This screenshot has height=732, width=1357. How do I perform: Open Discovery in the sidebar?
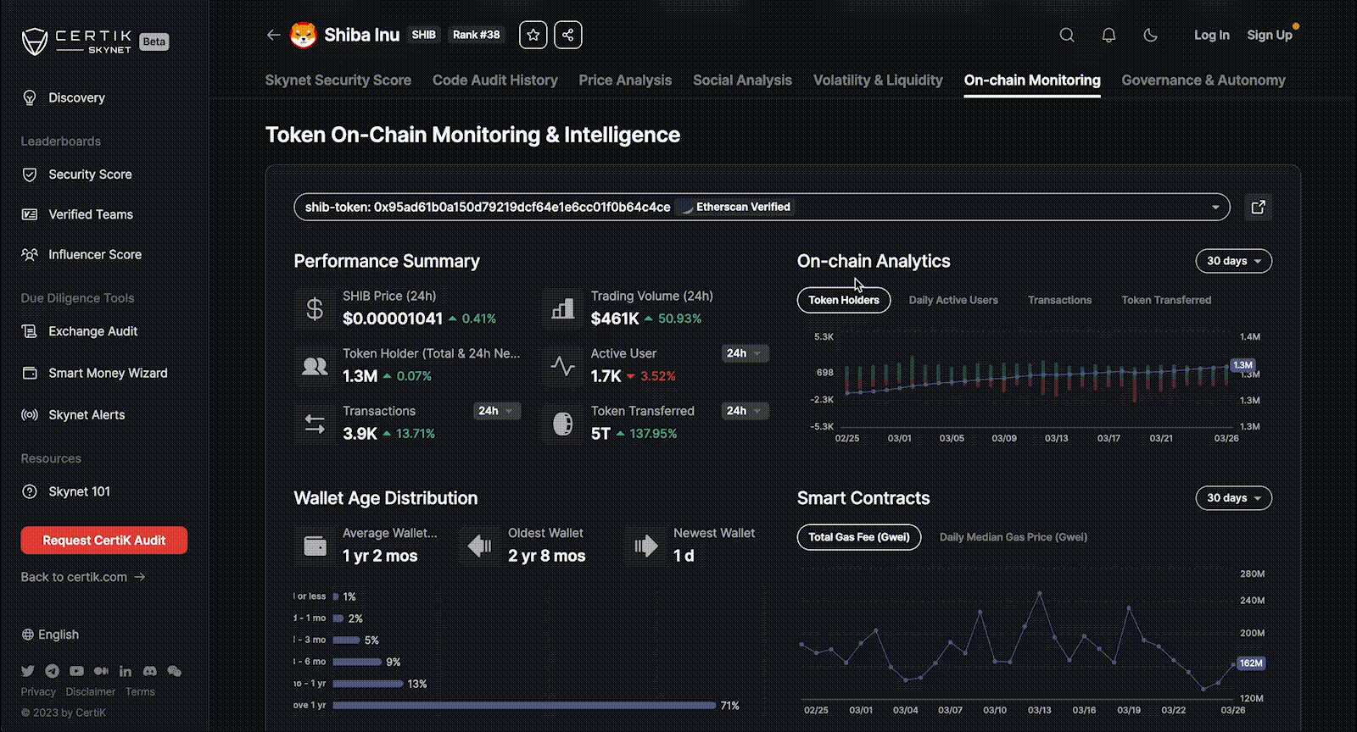[64, 97]
